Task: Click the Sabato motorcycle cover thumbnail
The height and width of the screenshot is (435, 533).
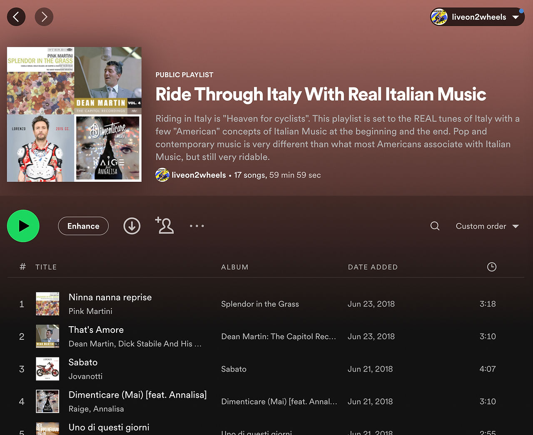Action: coord(47,369)
